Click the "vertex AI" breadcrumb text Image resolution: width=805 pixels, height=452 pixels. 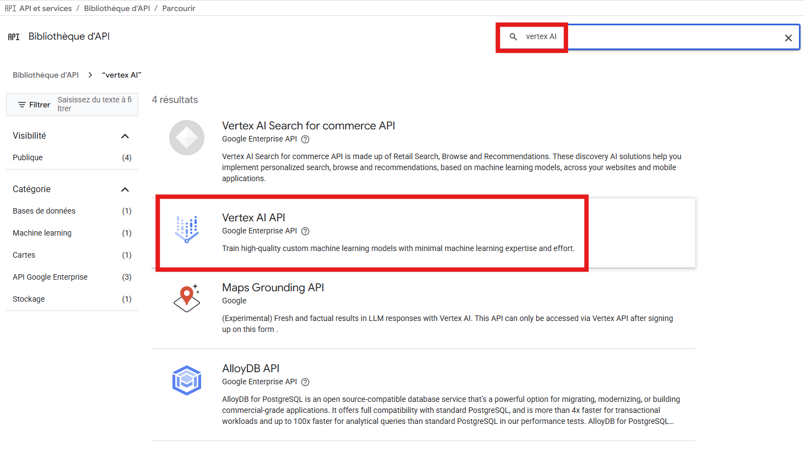click(122, 75)
